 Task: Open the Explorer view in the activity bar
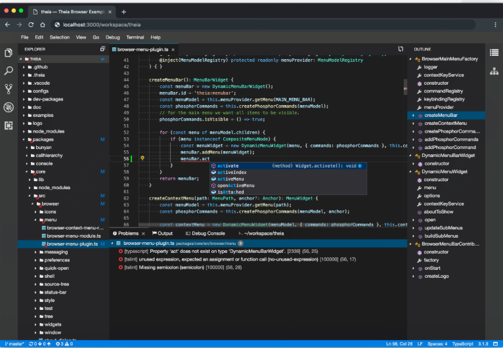coord(9,53)
